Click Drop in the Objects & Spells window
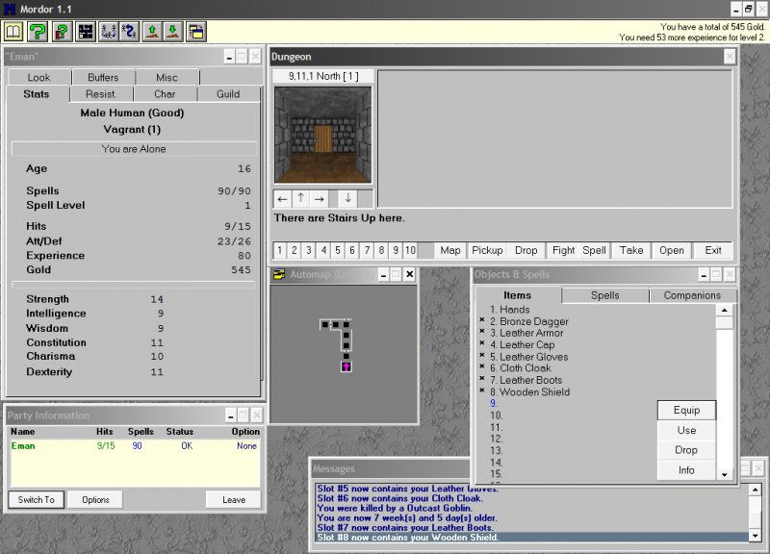The height and width of the screenshot is (554, 770). 686,450
